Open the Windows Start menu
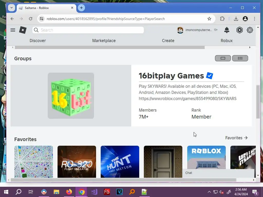 point(6,192)
